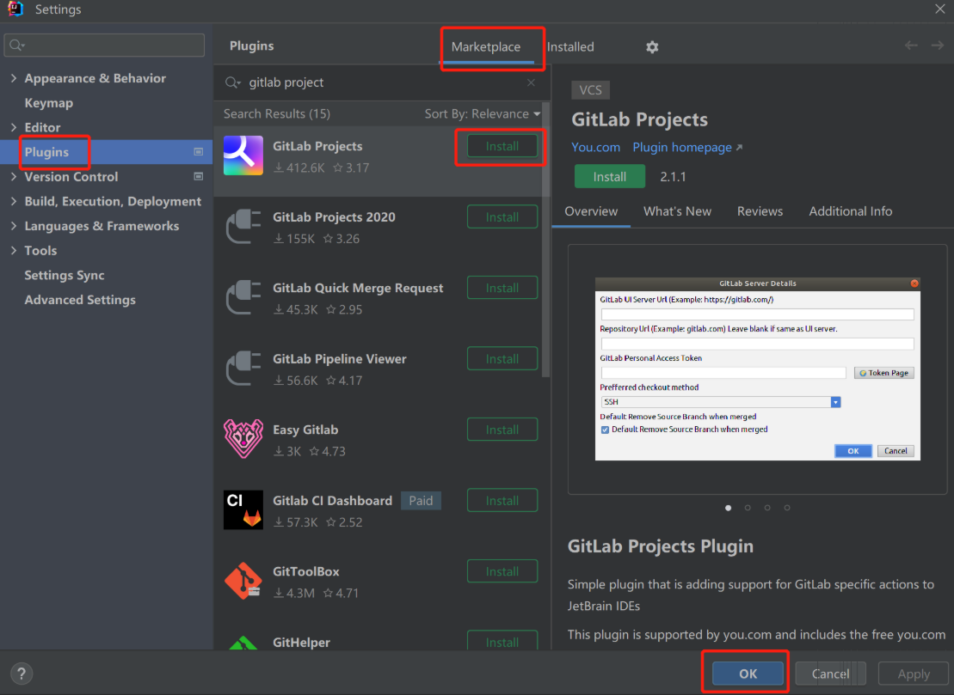
Task: Open the Overview tab
Action: tap(591, 211)
